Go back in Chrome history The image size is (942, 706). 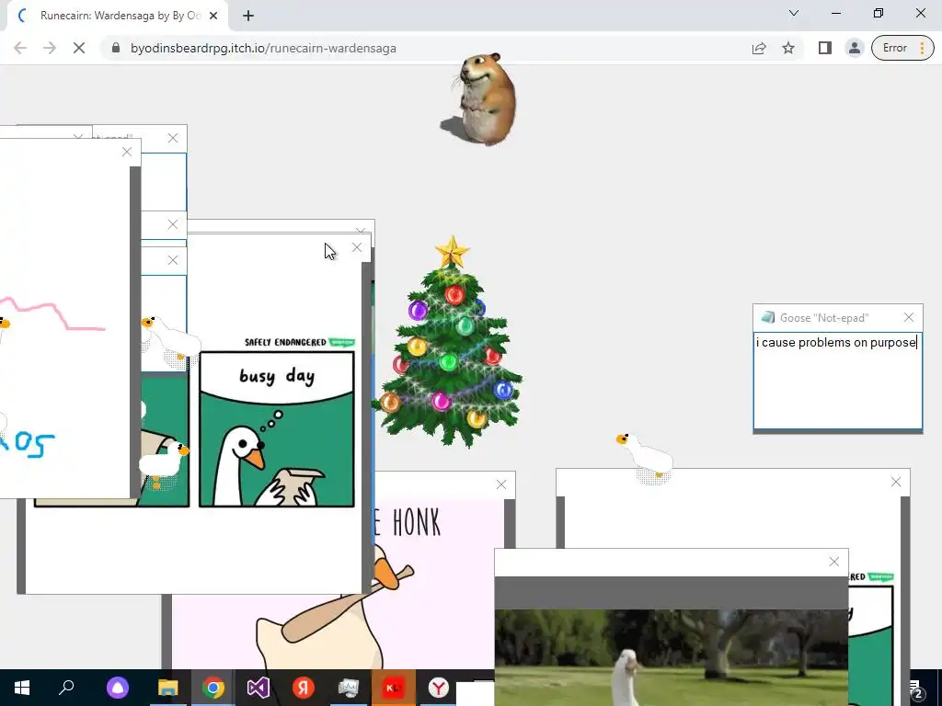20,48
